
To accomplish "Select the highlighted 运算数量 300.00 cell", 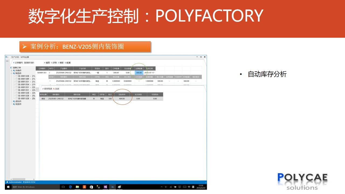I will point(139,73).
